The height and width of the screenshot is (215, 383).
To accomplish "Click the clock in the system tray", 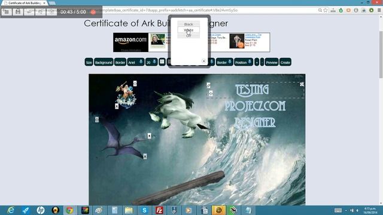I will [x=370, y=210].
